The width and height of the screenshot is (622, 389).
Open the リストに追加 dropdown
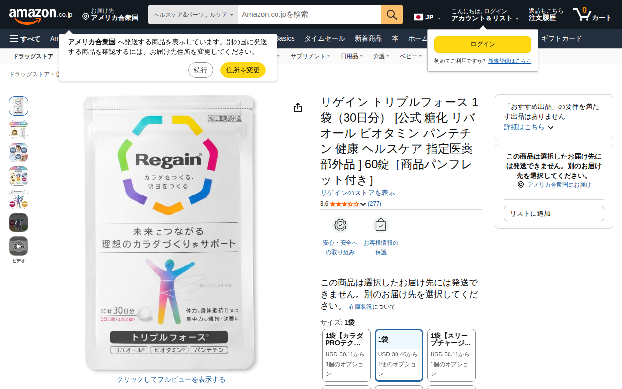tap(554, 213)
